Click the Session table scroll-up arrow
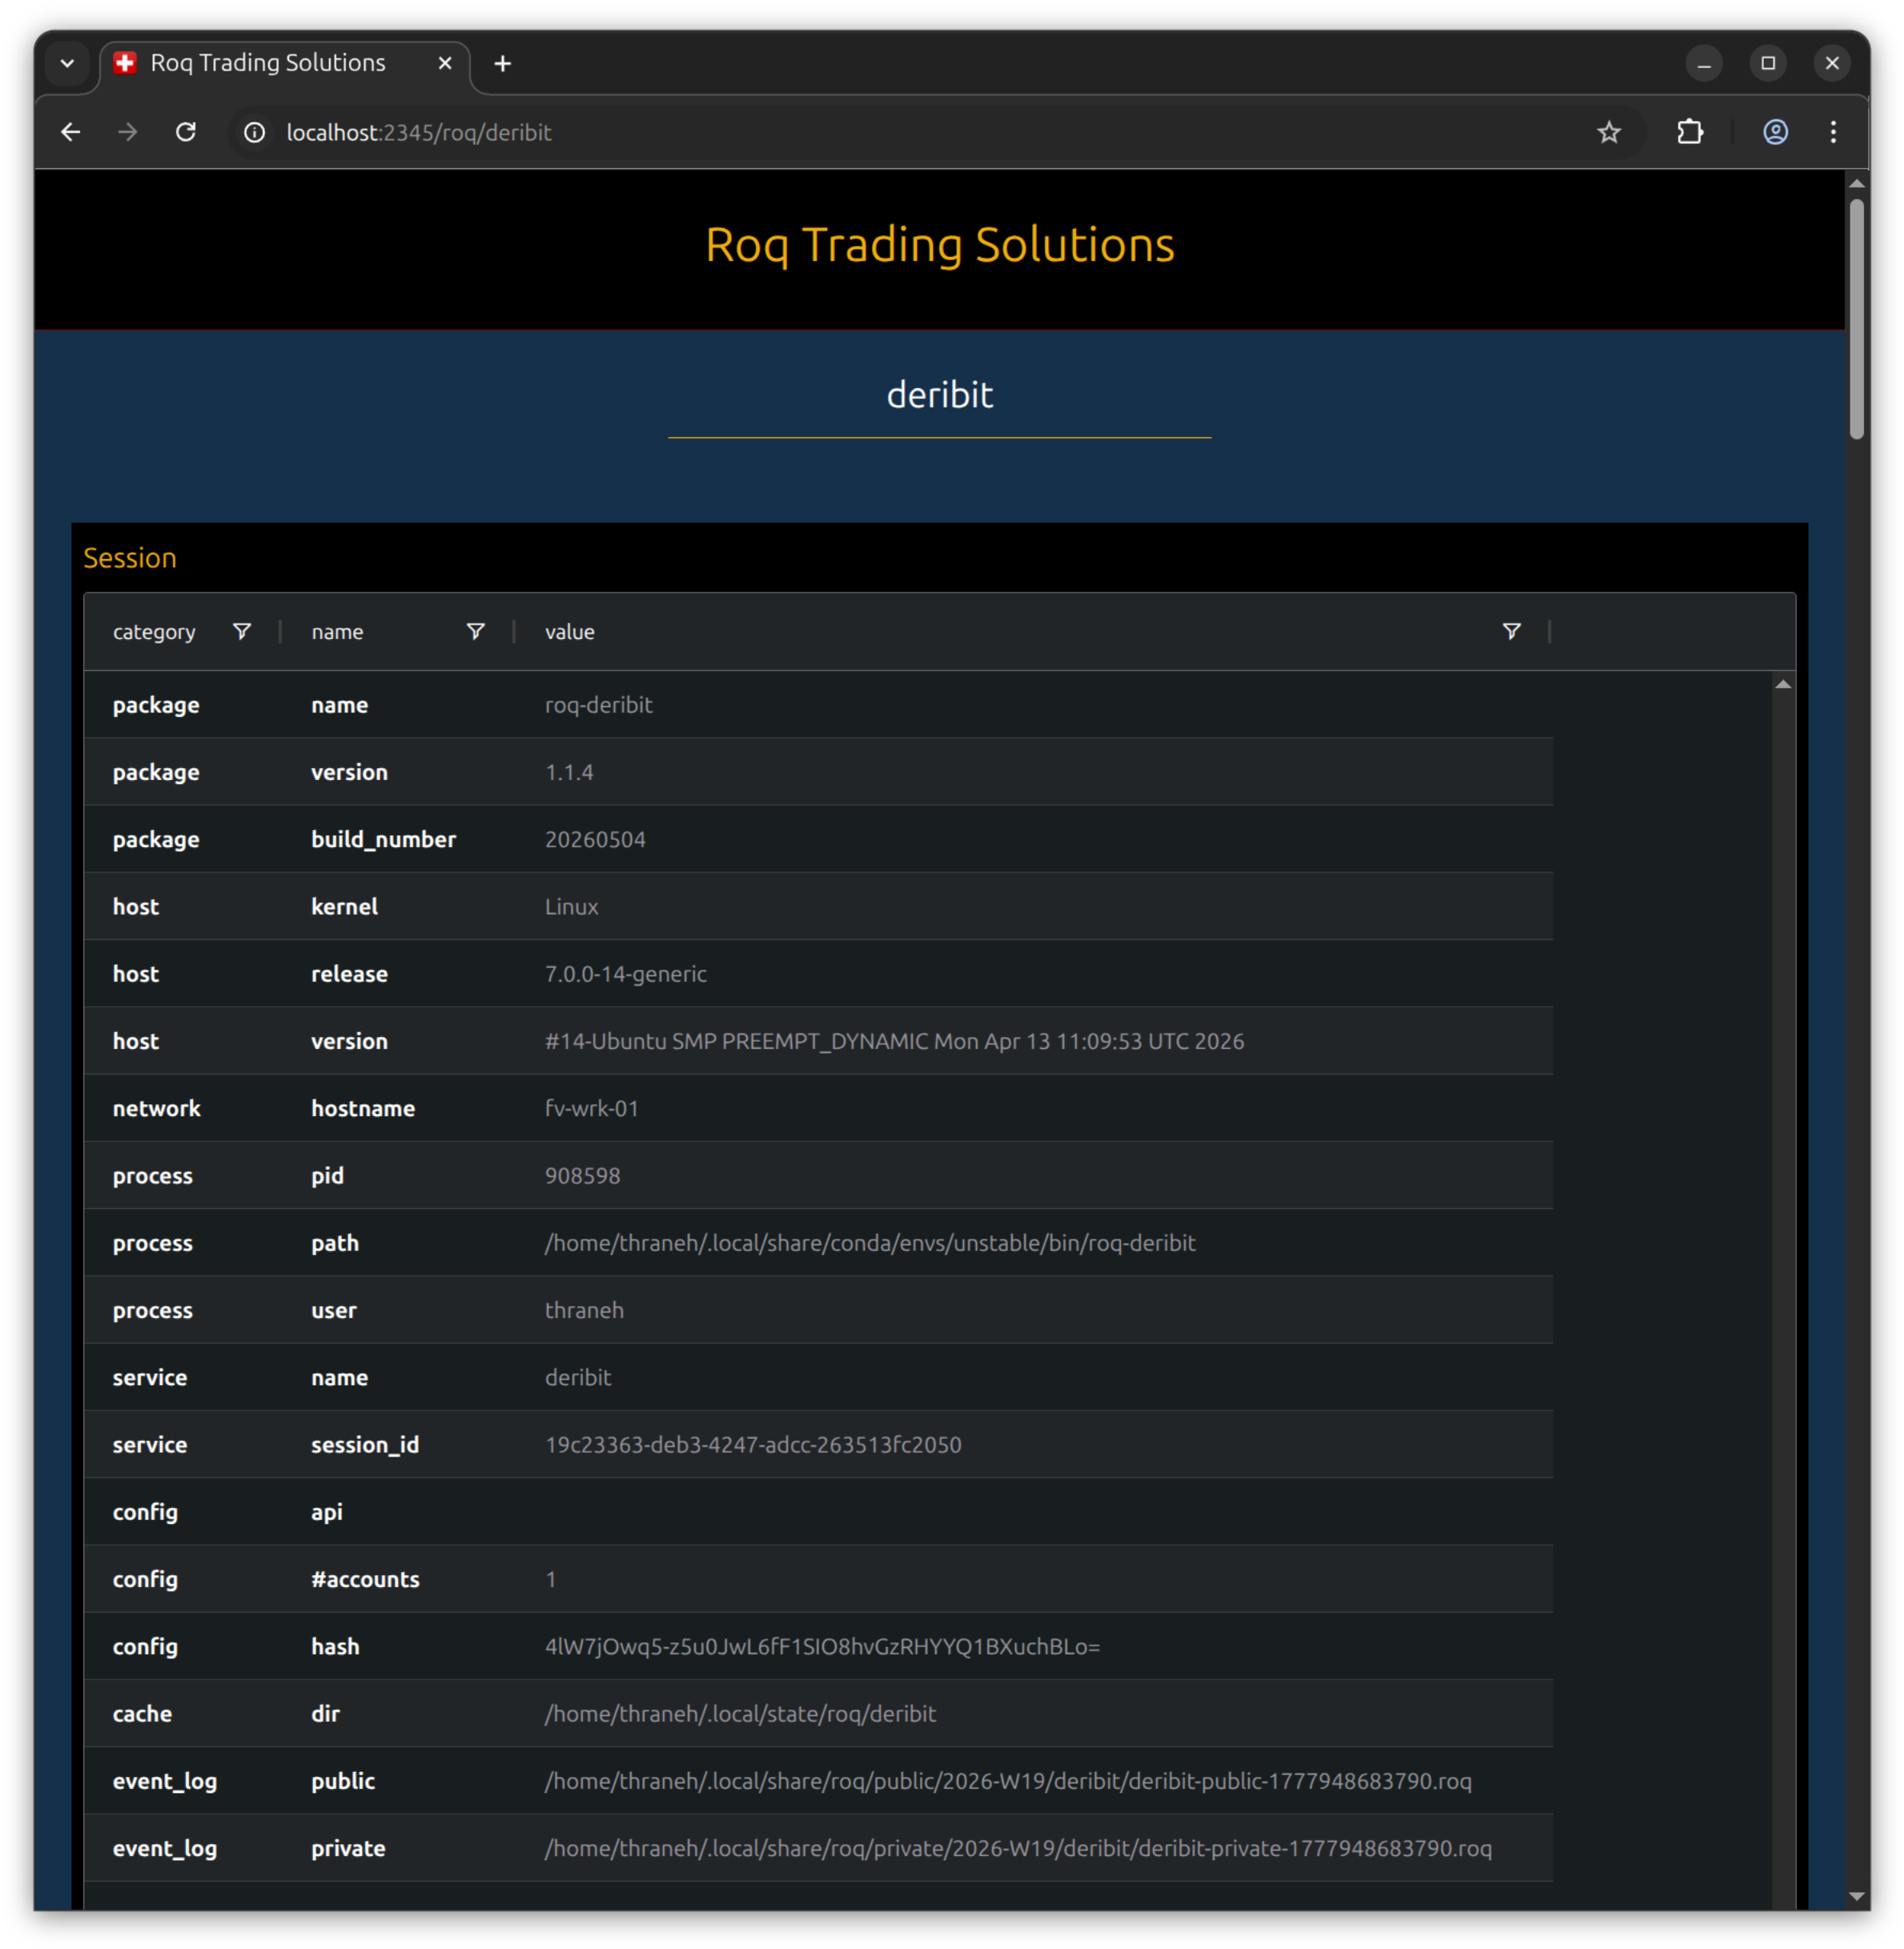 pos(1782,685)
